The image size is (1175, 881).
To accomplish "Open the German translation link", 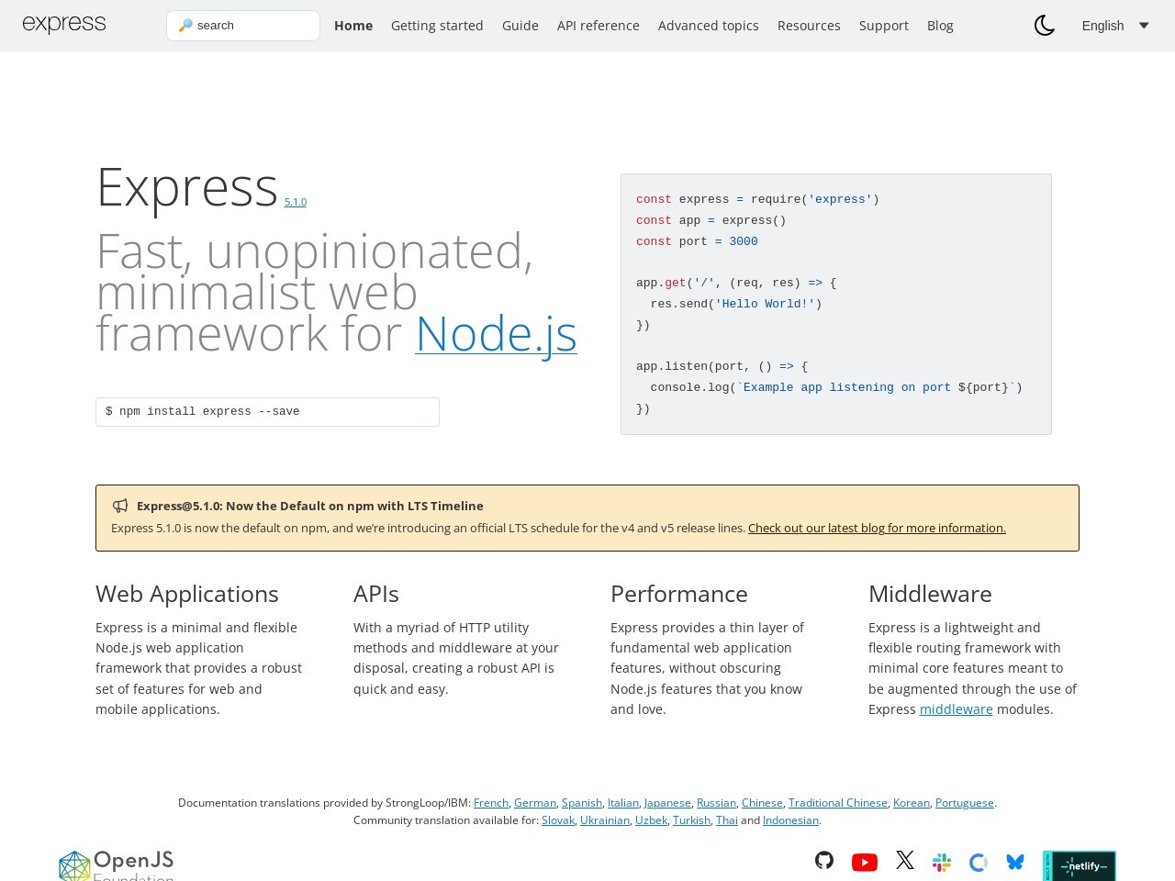I will click(535, 803).
